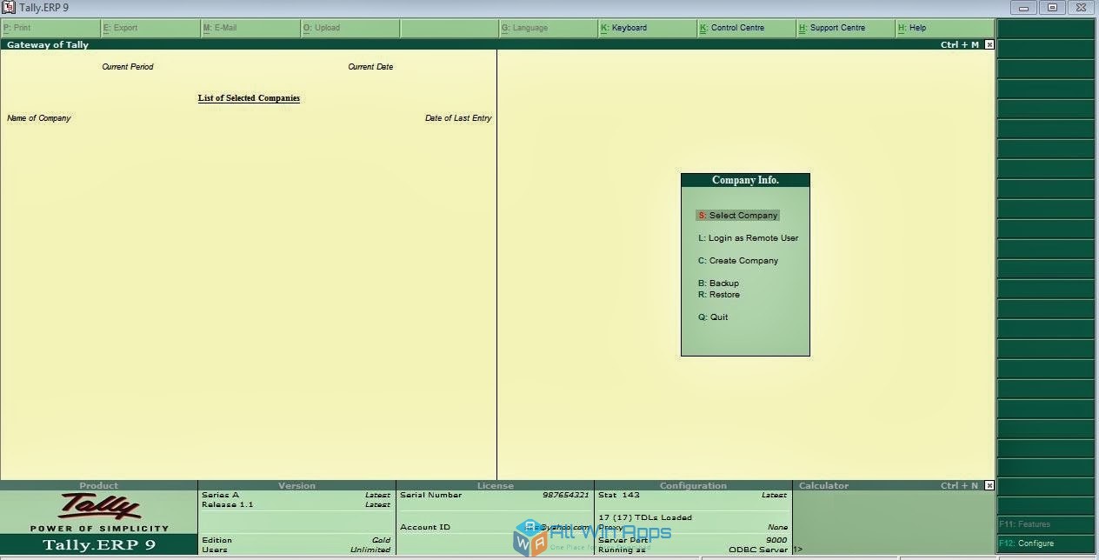Close the Gateway of Tally panel

coord(989,44)
